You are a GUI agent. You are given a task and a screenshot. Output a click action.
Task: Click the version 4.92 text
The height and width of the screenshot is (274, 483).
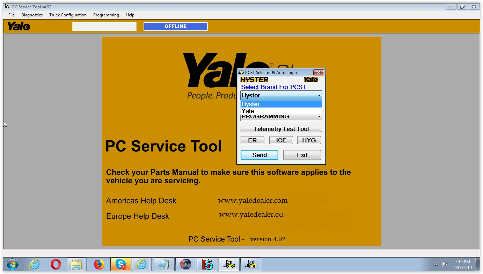pyautogui.click(x=268, y=239)
